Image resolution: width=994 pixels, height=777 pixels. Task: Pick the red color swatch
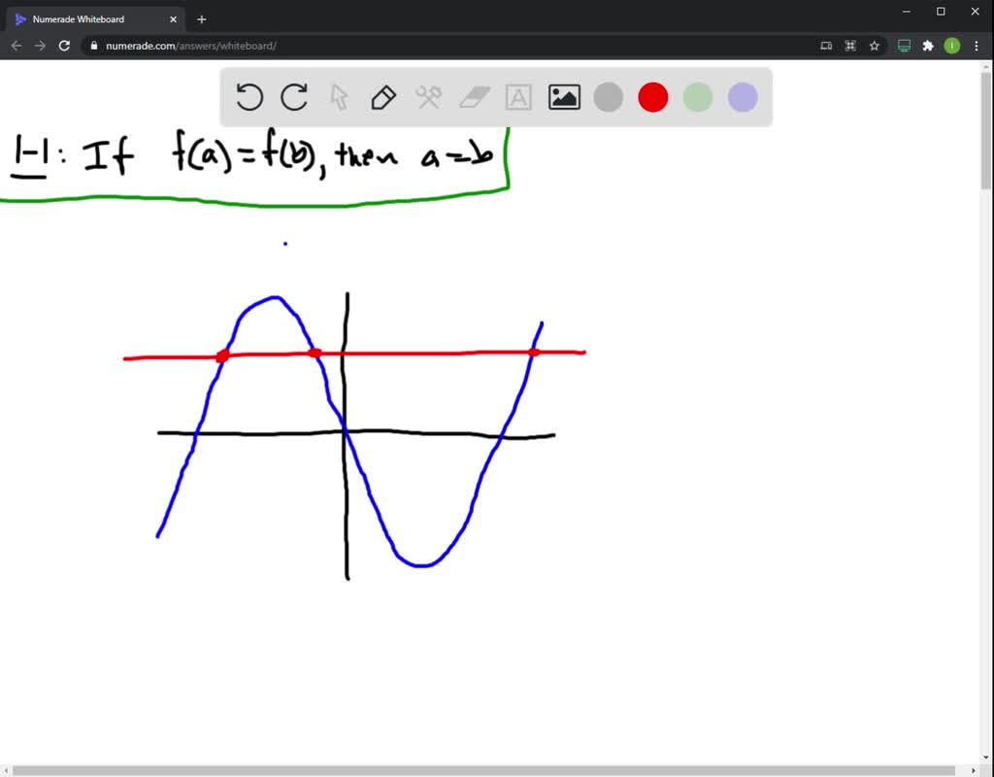tap(653, 97)
